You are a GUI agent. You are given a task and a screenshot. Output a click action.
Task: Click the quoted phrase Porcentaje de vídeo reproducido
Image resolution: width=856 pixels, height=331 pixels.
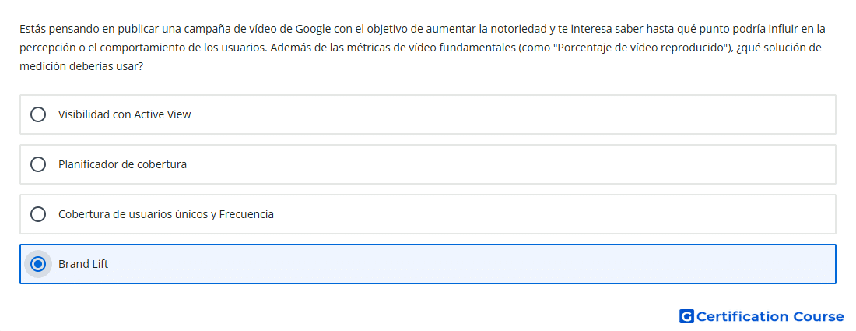(641, 48)
